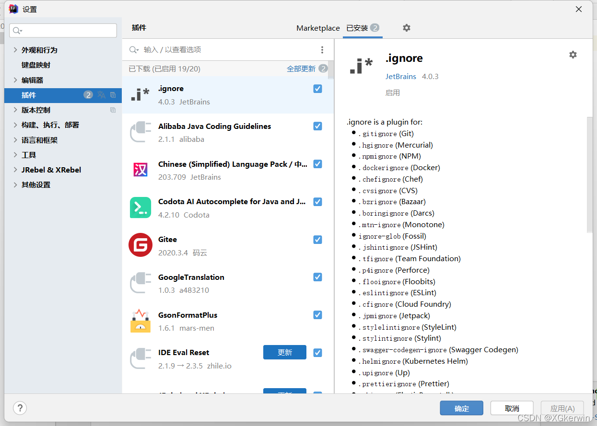This screenshot has height=426, width=597.
Task: Uncheck Alibaba Java Coding Guidelines plugin
Action: pyautogui.click(x=317, y=126)
